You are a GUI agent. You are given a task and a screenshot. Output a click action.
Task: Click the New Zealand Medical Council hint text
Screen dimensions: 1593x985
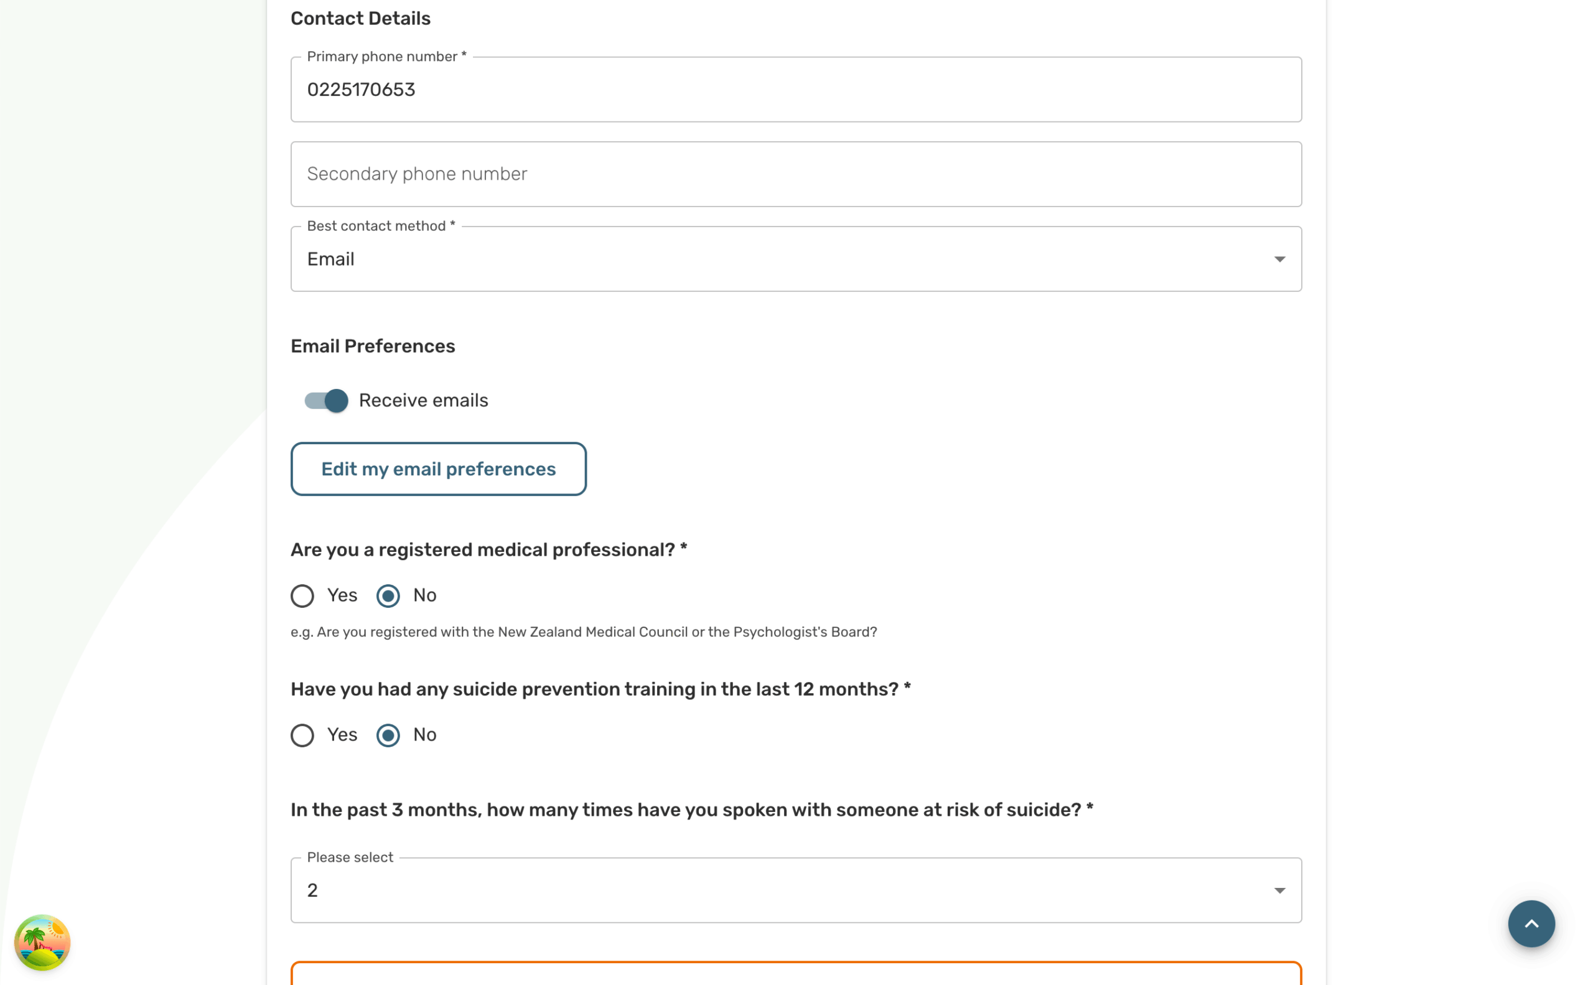[x=583, y=632]
